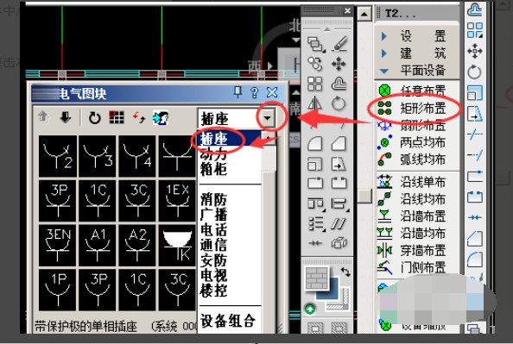The image size is (513, 344).
Task: Open help in 电气图块 title bar
Action: [x=254, y=93]
